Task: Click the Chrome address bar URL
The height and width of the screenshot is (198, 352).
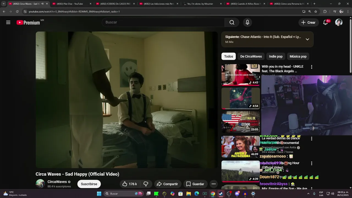Action: 74,12
